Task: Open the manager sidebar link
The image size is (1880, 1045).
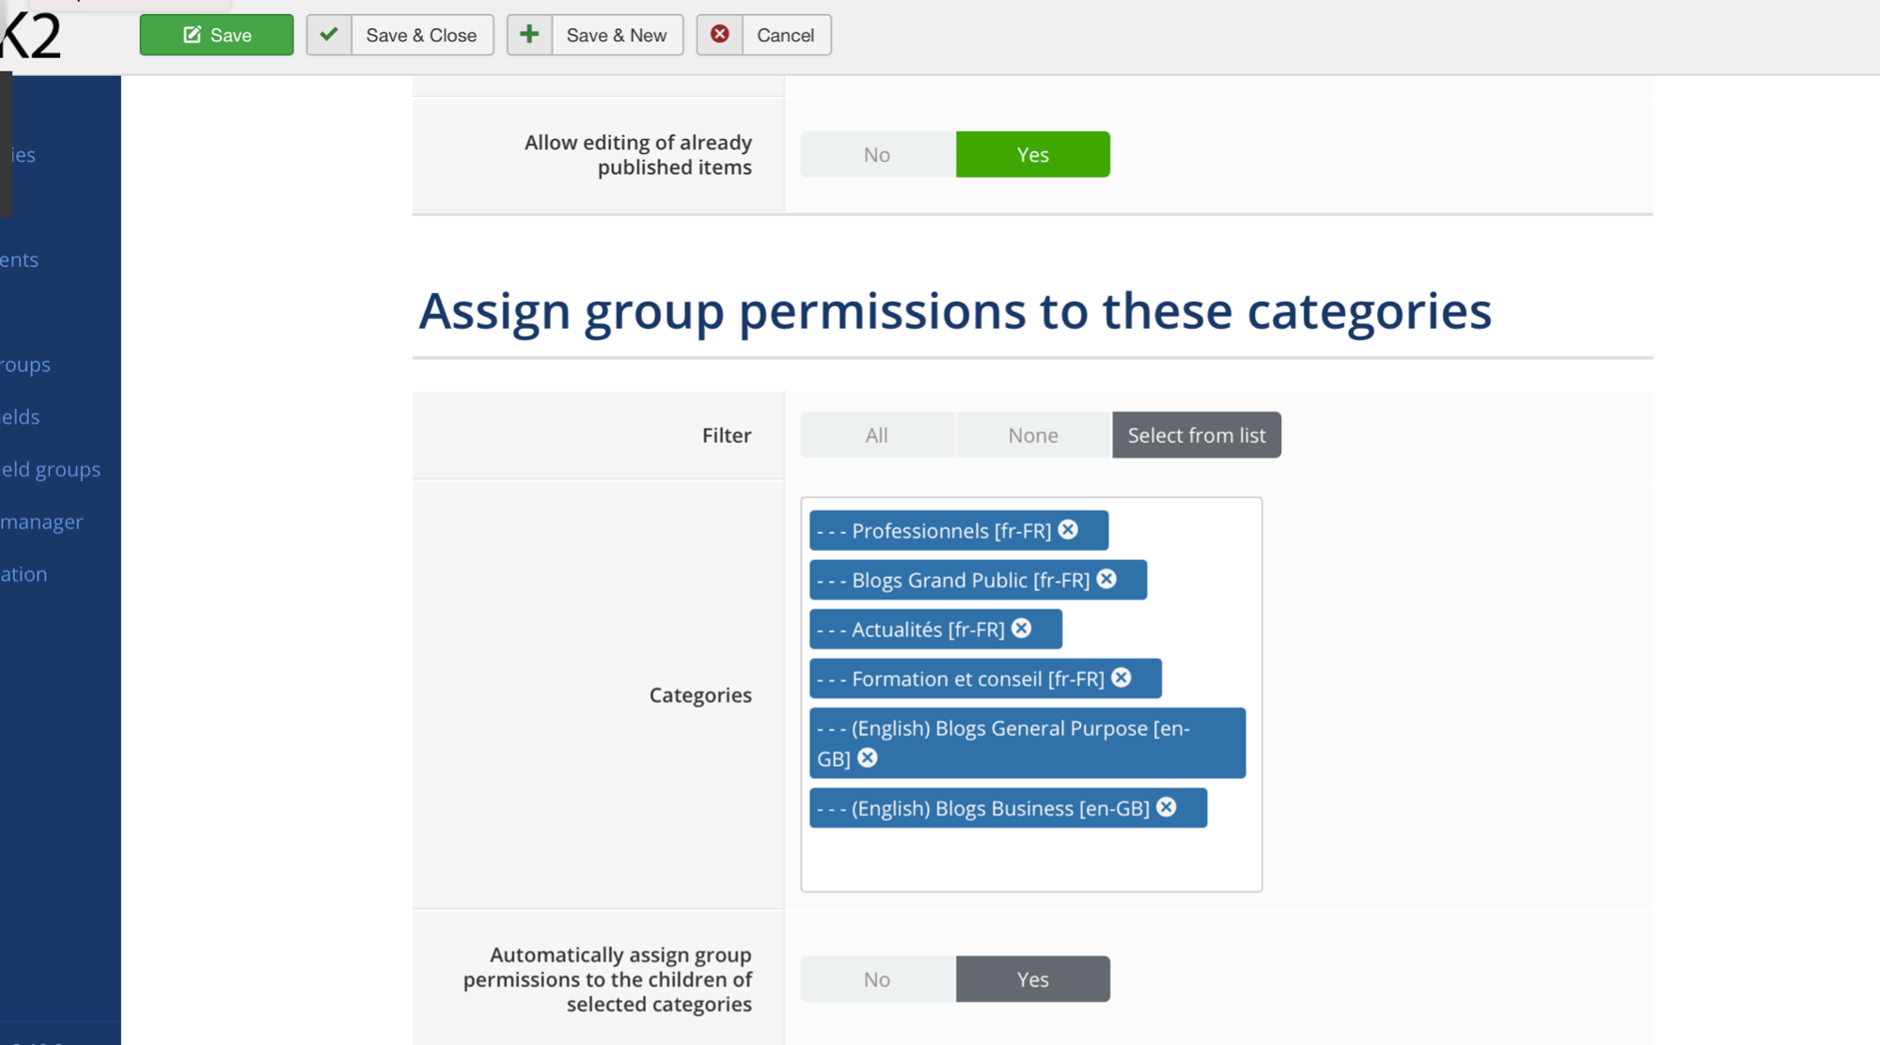Action: (x=41, y=522)
